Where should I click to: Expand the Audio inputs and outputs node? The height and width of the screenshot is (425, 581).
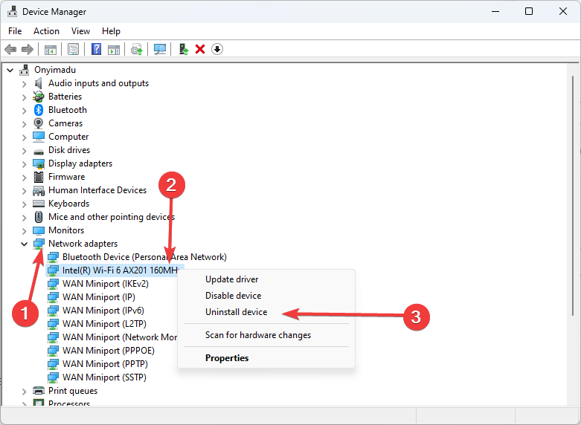pos(24,83)
